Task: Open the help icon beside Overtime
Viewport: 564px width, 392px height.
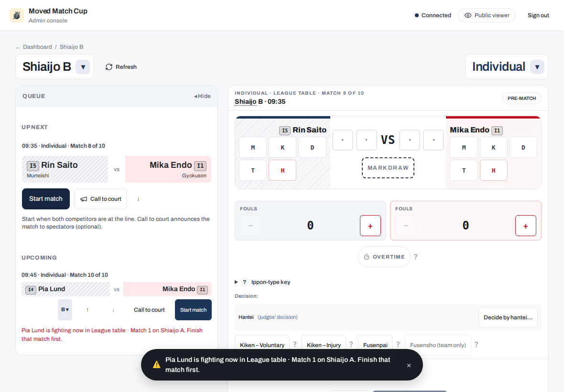Action: coord(416,257)
